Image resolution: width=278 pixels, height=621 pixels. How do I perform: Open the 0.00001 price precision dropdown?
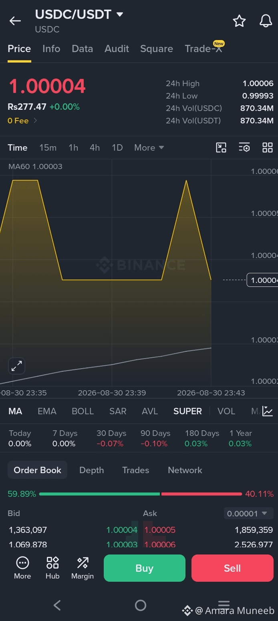(x=248, y=513)
